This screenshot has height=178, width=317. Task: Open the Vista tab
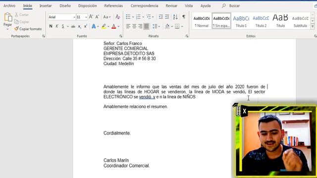tap(189, 5)
